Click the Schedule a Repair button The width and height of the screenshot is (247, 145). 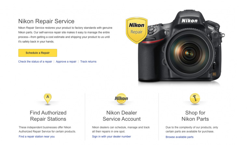(38, 53)
